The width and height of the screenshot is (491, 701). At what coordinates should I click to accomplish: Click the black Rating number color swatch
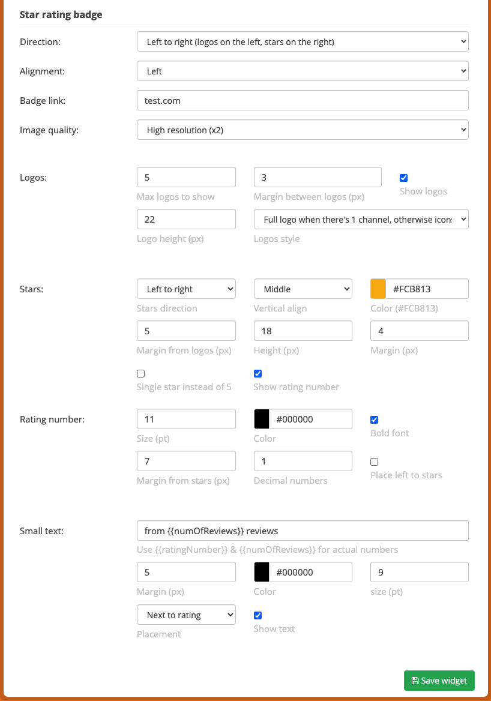(262, 419)
